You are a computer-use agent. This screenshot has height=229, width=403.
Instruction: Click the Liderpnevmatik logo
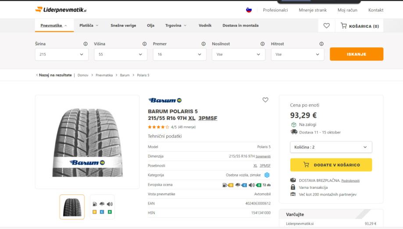61,10
